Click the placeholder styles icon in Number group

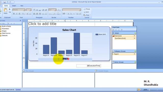[x=64, y=14]
